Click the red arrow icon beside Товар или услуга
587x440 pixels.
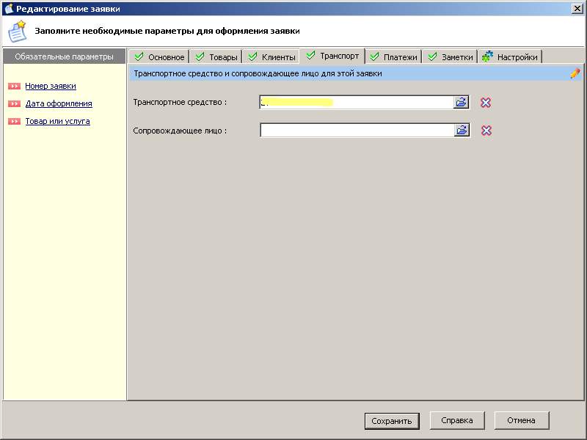14,122
